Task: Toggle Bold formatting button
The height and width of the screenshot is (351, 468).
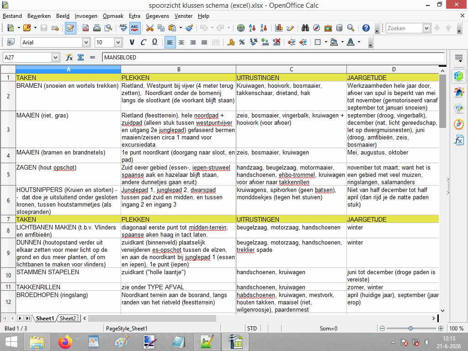Action: (x=132, y=43)
